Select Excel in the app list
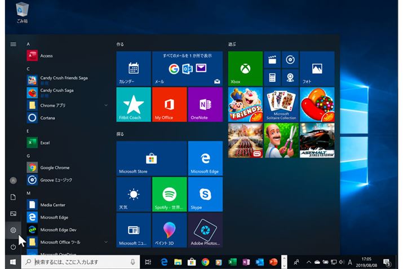The height and width of the screenshot is (269, 403). click(x=45, y=143)
